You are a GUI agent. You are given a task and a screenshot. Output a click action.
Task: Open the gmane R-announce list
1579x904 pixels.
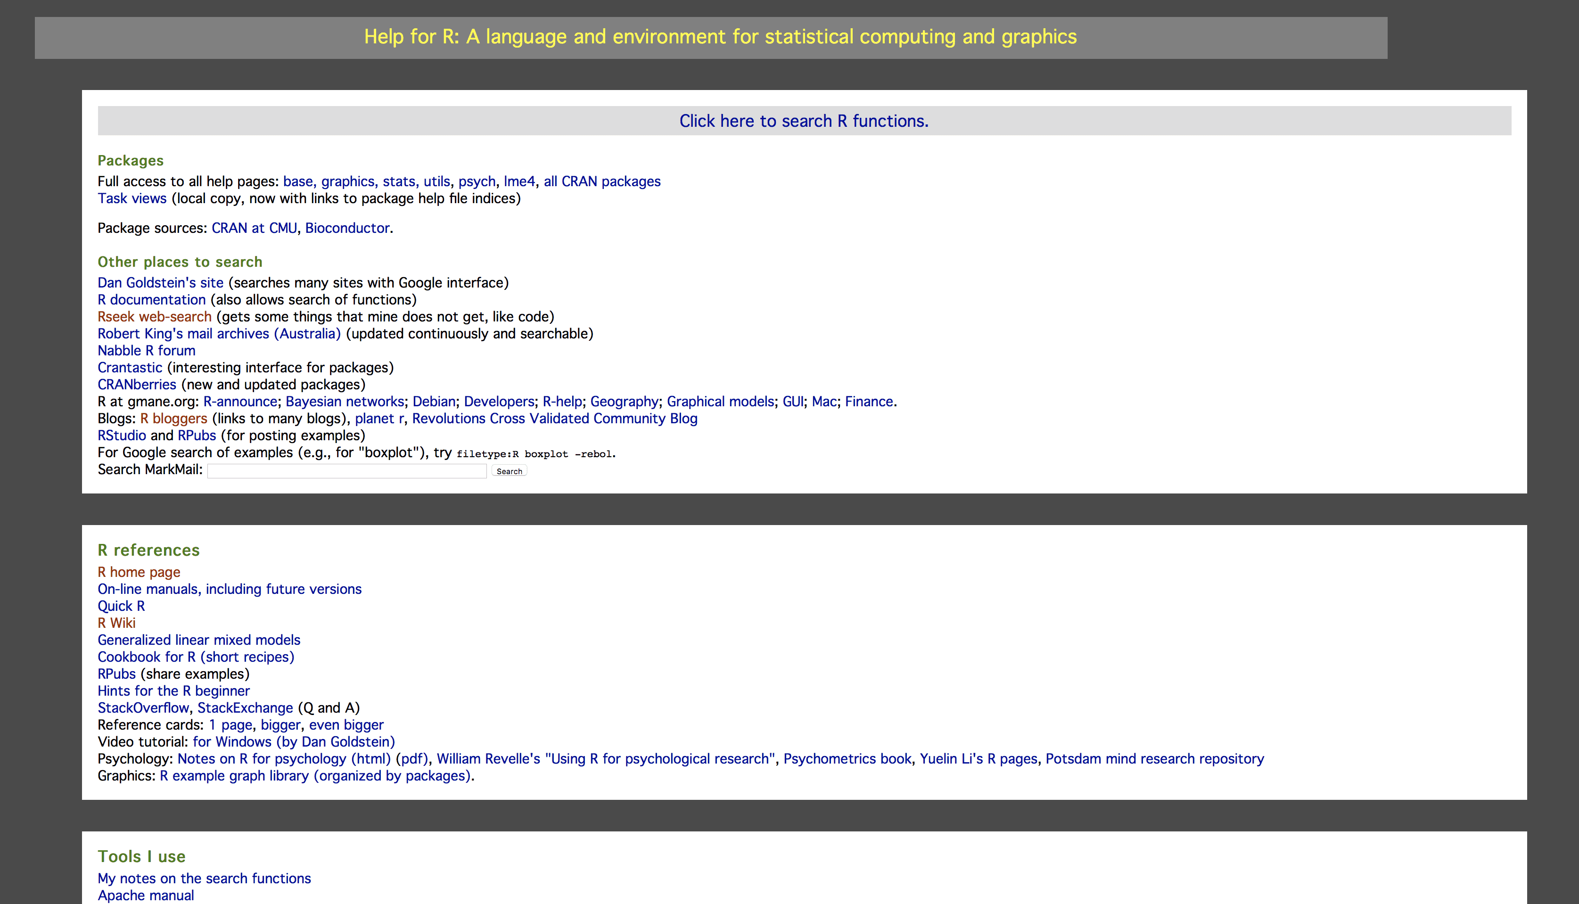[x=240, y=401]
